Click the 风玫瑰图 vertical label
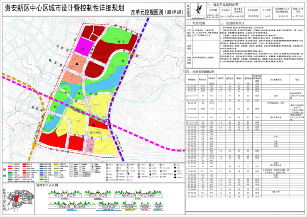The height and width of the screenshot is (217, 307). pos(188,11)
